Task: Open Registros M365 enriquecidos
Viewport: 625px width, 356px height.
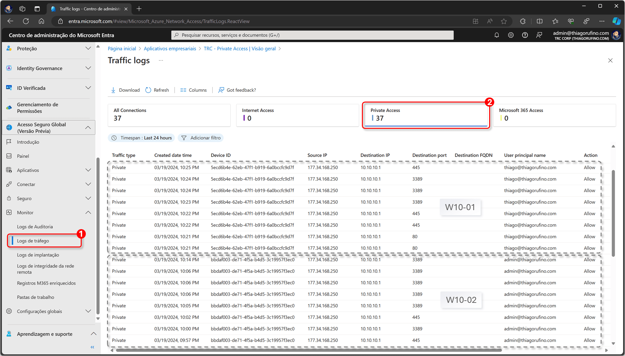Action: pos(46,283)
